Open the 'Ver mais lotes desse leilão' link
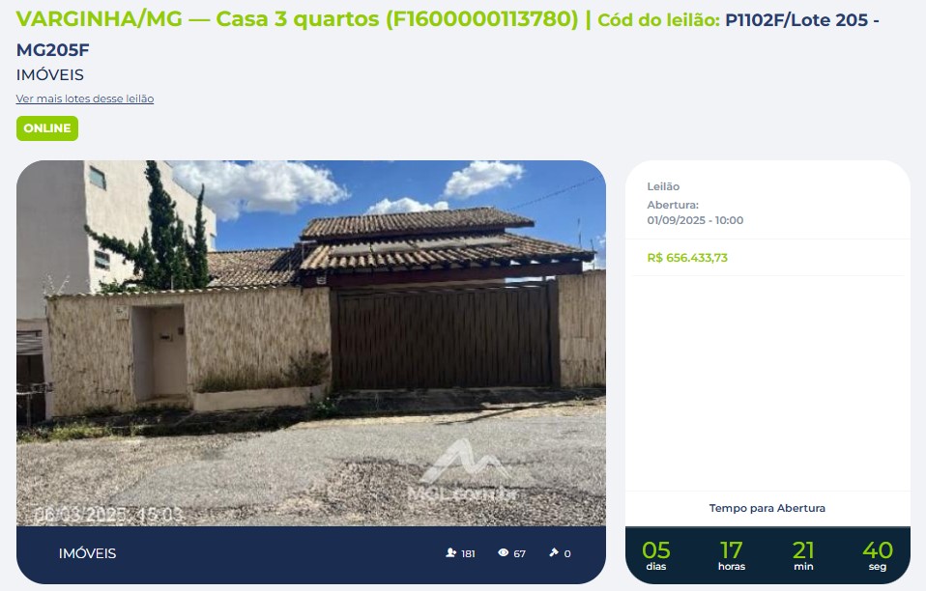 point(85,98)
